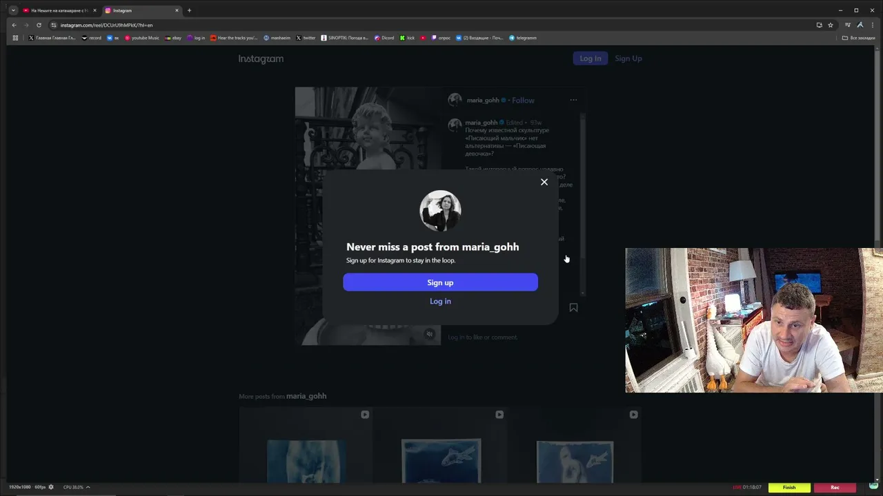Viewport: 883px width, 496px height.
Task: Open the 'SINOPTIK: Погода' bookmark
Action: click(345, 38)
